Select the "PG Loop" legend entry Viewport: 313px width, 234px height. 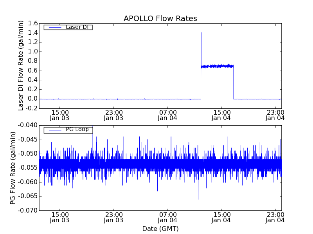tap(68, 130)
